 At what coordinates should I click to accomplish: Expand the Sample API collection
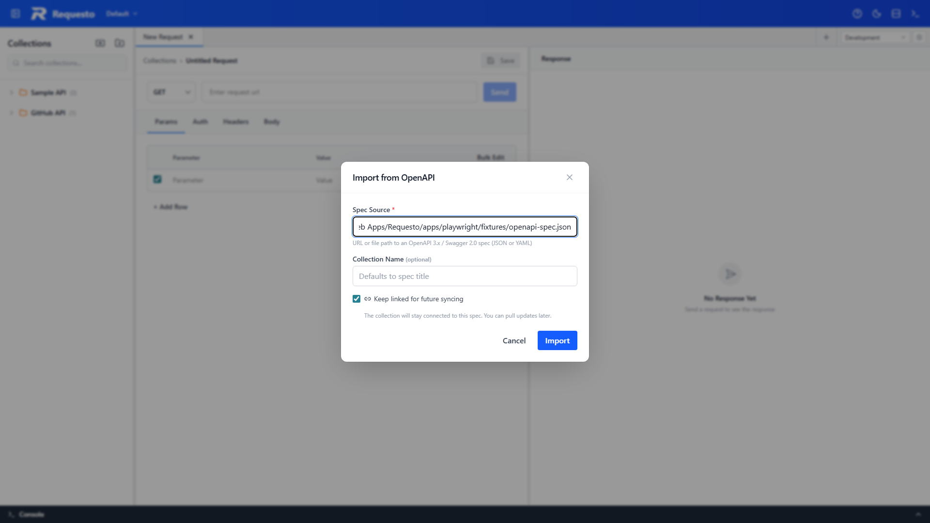[x=11, y=92]
